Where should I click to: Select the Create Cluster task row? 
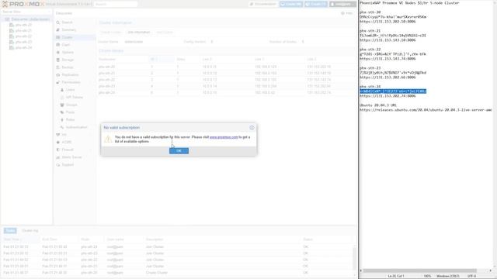(178, 273)
